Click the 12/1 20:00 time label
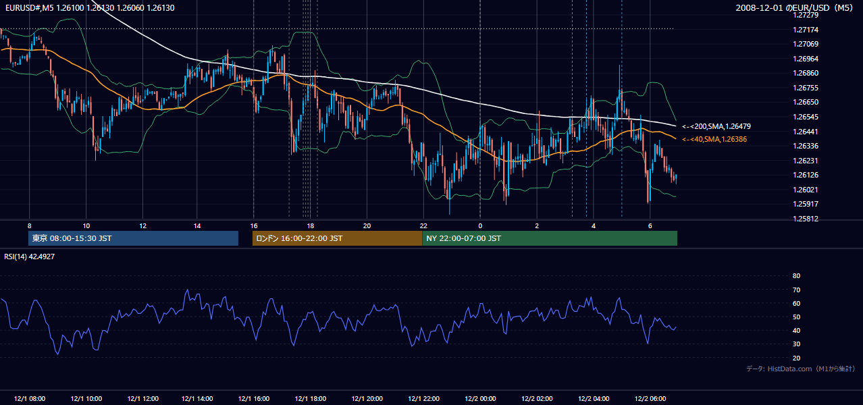The width and height of the screenshot is (863, 405). click(367, 399)
